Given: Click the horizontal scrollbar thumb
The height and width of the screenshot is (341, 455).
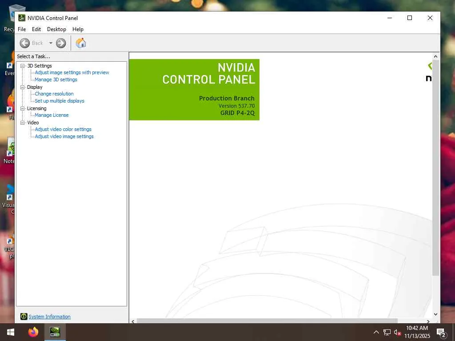Looking at the screenshot, I should (267, 321).
